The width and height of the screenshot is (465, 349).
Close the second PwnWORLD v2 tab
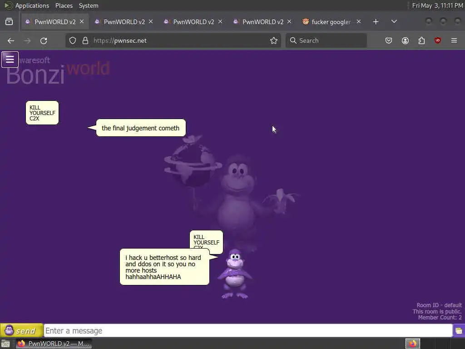(151, 22)
